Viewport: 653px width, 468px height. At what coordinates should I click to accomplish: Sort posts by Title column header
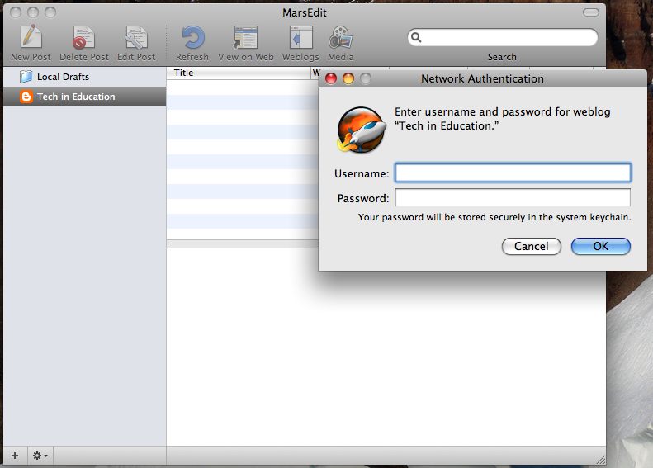coord(239,73)
